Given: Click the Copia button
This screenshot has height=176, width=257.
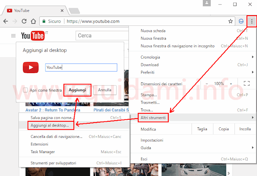Looking at the screenshot, I should click(x=224, y=129).
